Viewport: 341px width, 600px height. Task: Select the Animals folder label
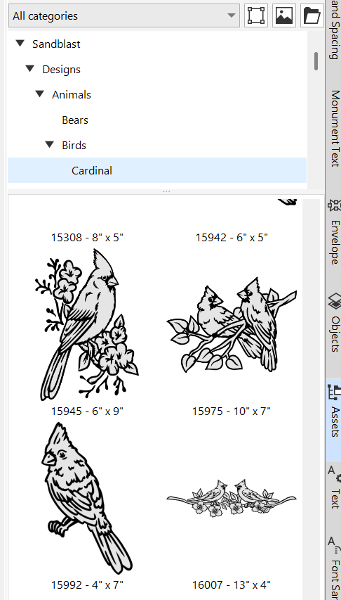(72, 94)
